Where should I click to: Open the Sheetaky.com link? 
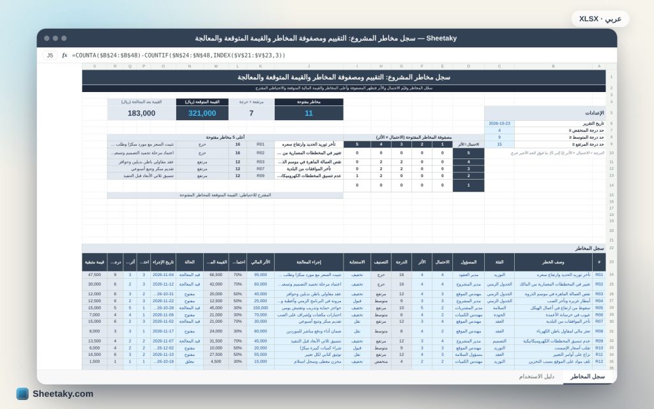[x=63, y=394]
